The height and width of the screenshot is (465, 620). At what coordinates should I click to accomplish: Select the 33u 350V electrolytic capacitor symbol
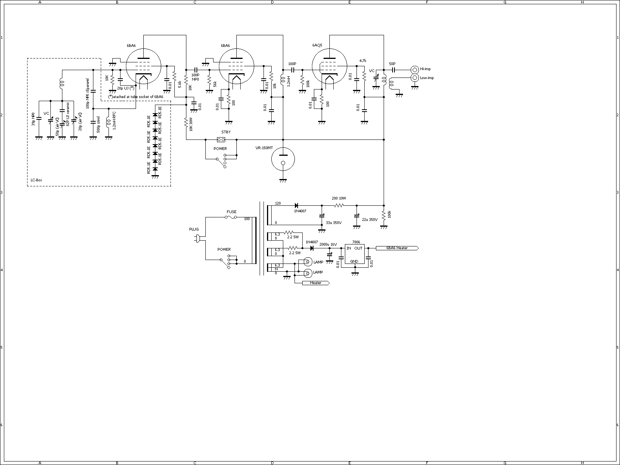pyautogui.click(x=321, y=215)
